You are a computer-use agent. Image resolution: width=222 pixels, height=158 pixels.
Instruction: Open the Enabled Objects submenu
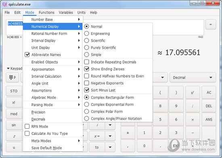pos(52,62)
